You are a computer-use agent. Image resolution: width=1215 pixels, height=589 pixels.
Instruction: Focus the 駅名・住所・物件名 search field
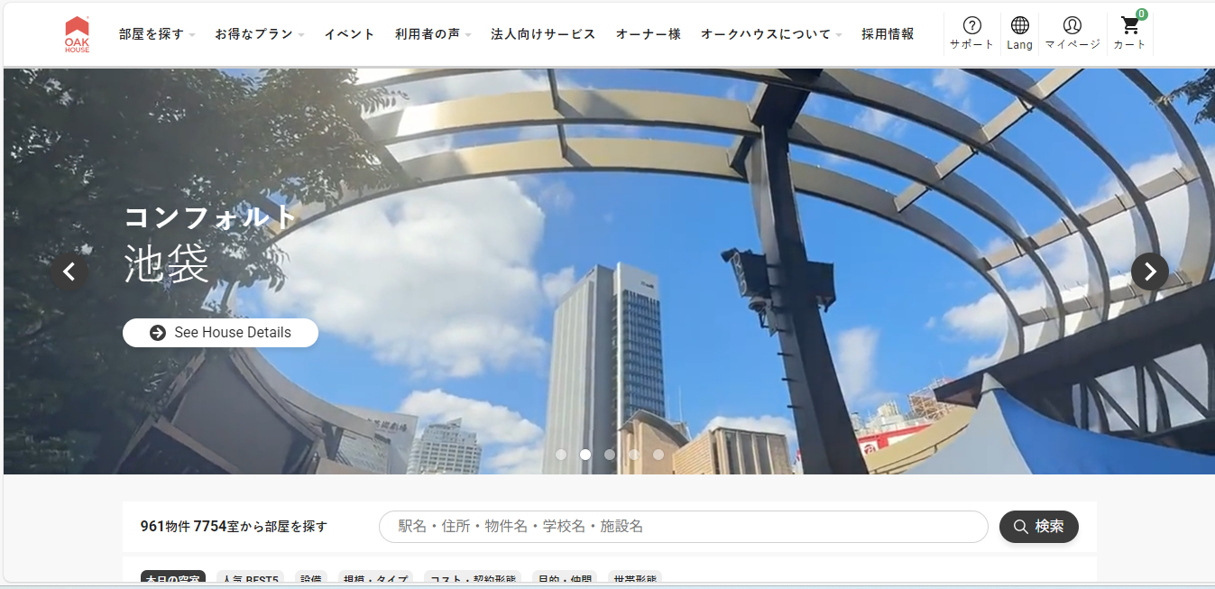pyautogui.click(x=683, y=527)
